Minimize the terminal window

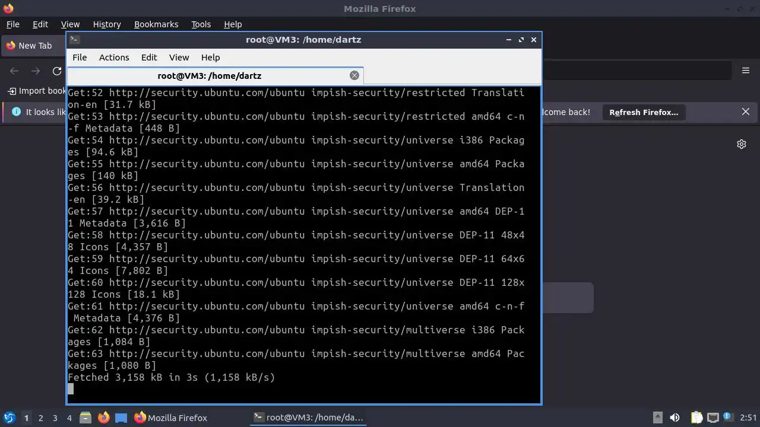click(508, 40)
